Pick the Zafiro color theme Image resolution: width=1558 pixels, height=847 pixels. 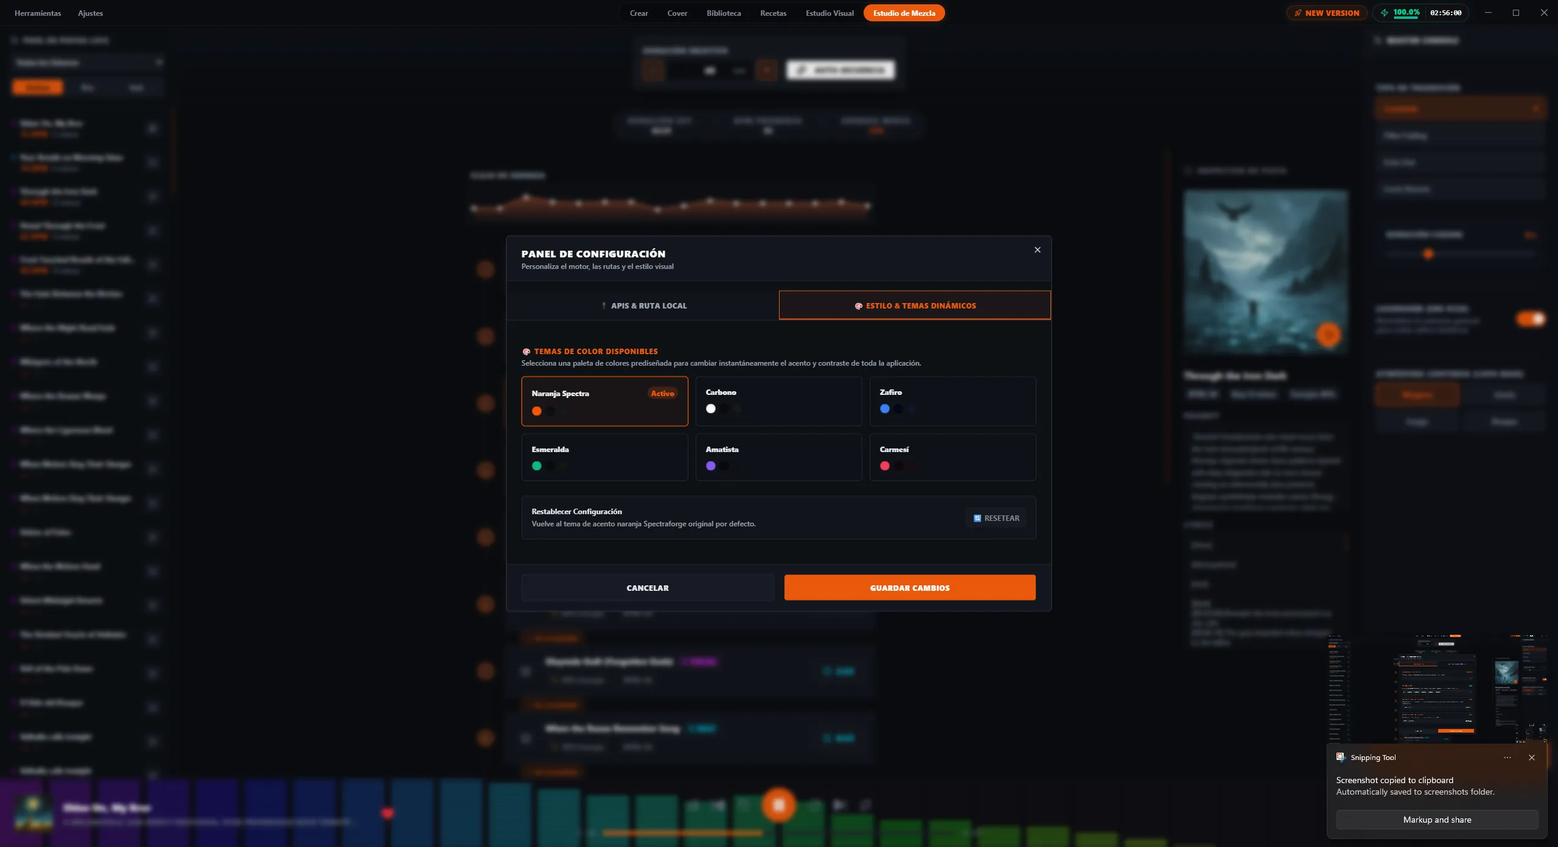pos(952,401)
